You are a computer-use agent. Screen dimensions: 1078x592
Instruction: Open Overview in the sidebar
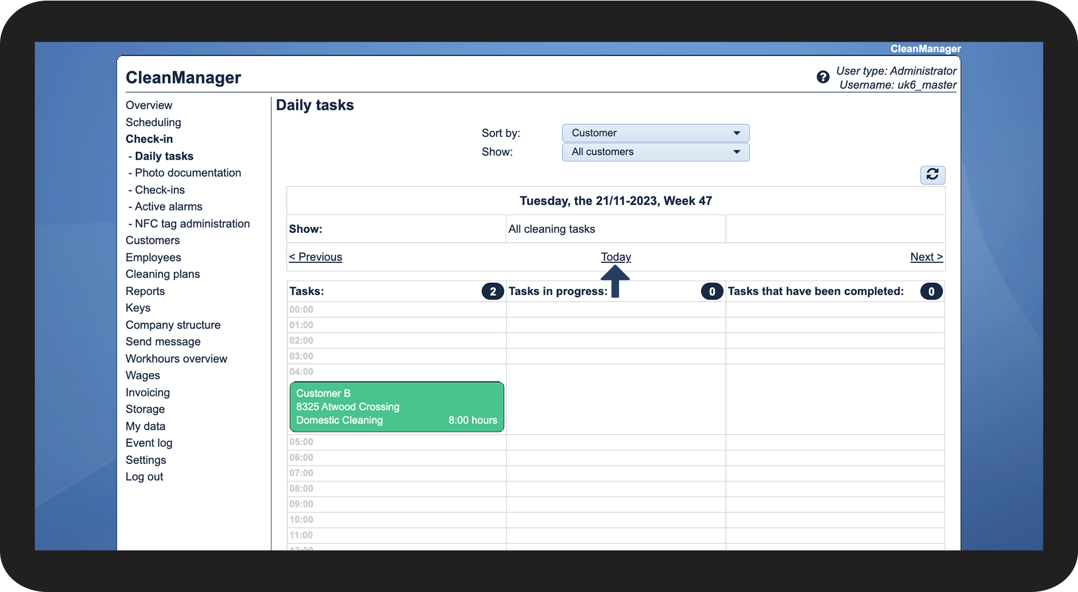(x=149, y=105)
